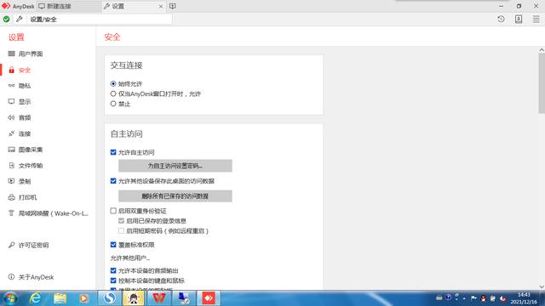Toggle 启用已保存的登录信息 checkbox

(121, 221)
